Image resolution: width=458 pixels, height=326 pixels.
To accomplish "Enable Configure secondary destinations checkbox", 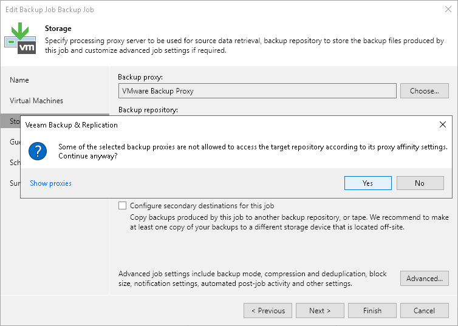I will point(123,206).
